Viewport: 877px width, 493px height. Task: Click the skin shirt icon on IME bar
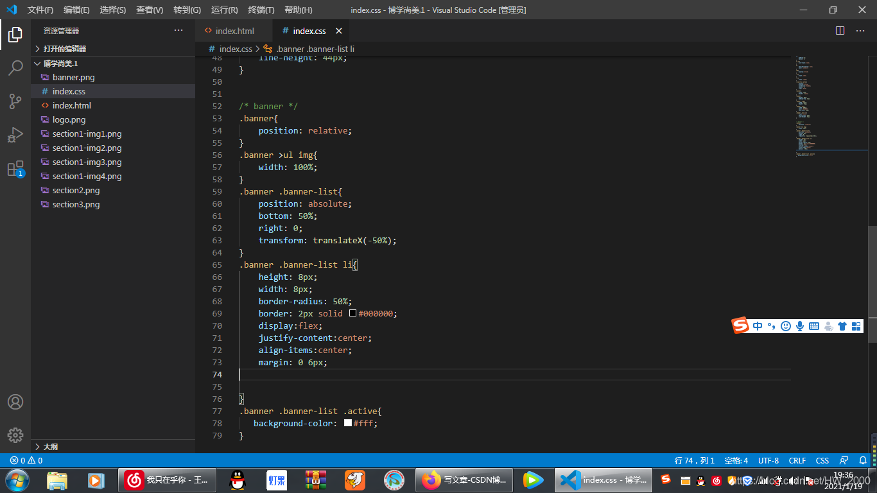click(x=842, y=326)
